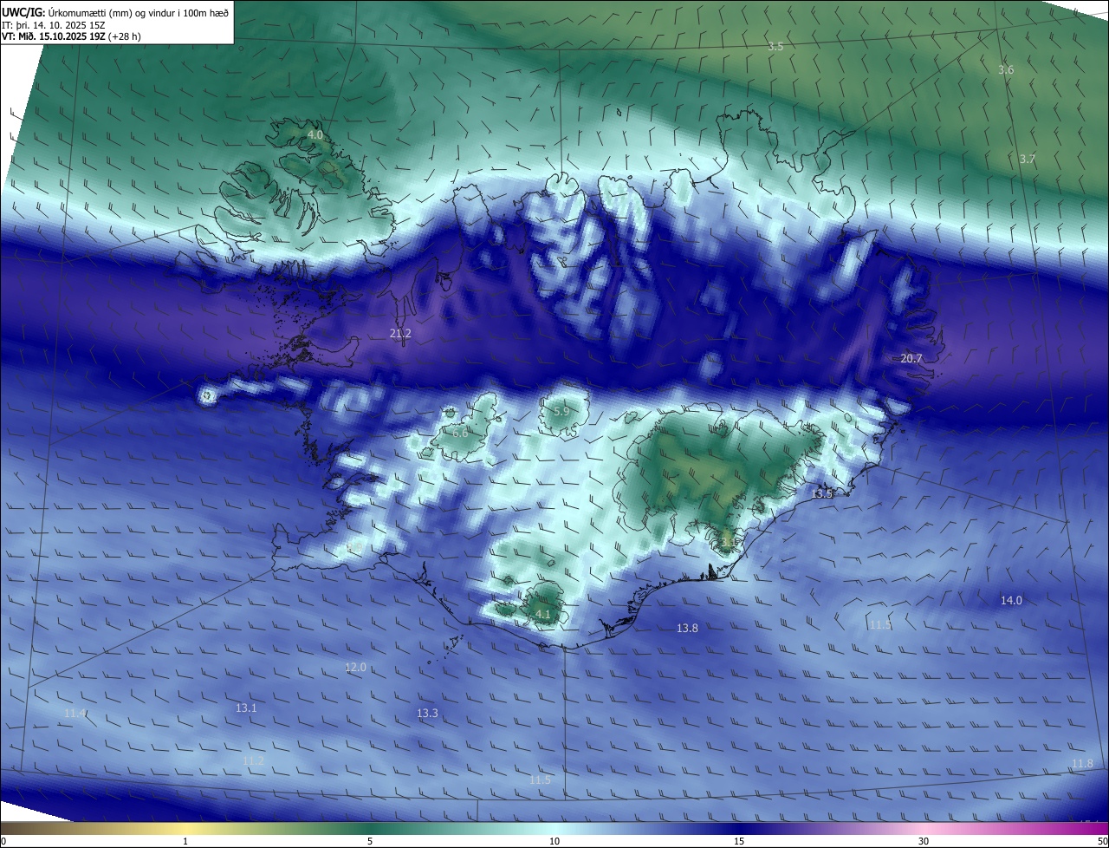Click the 3.7 value label on the map
Screen dimensions: 1109x848
pos(1028,159)
